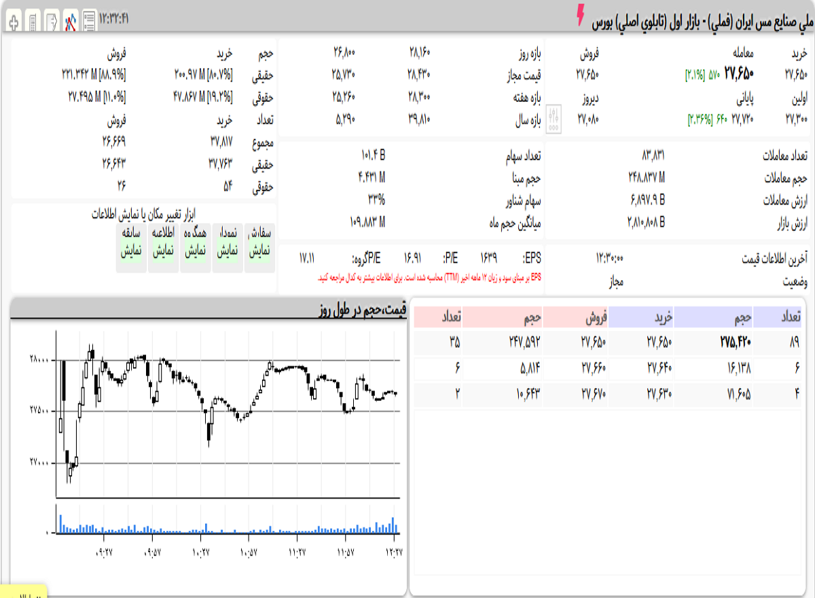The width and height of the screenshot is (815, 598).
Task: Click the pink lightning bolt next to the title
Action: (x=581, y=15)
